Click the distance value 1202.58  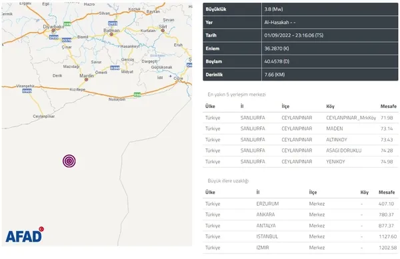click(x=388, y=248)
